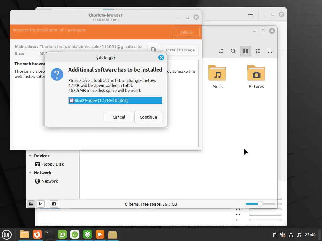Click the thorium-browser window title
The image size is (322, 241).
106,15
